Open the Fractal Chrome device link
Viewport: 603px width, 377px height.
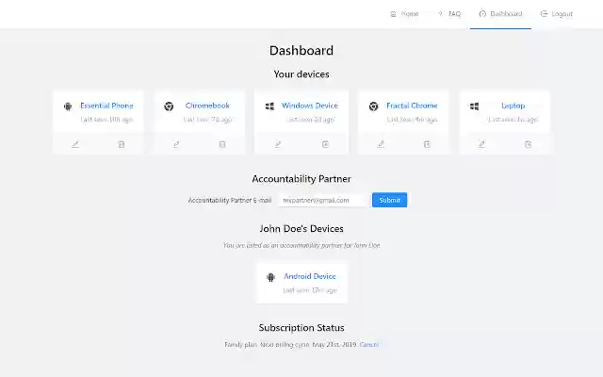[412, 106]
